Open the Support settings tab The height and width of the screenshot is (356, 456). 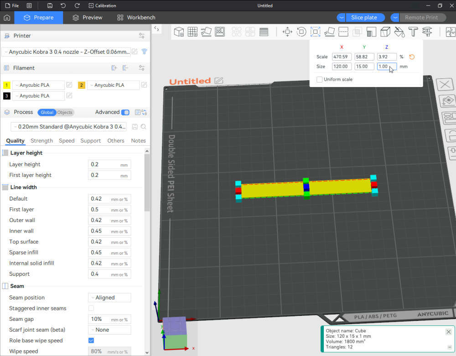[90, 141]
